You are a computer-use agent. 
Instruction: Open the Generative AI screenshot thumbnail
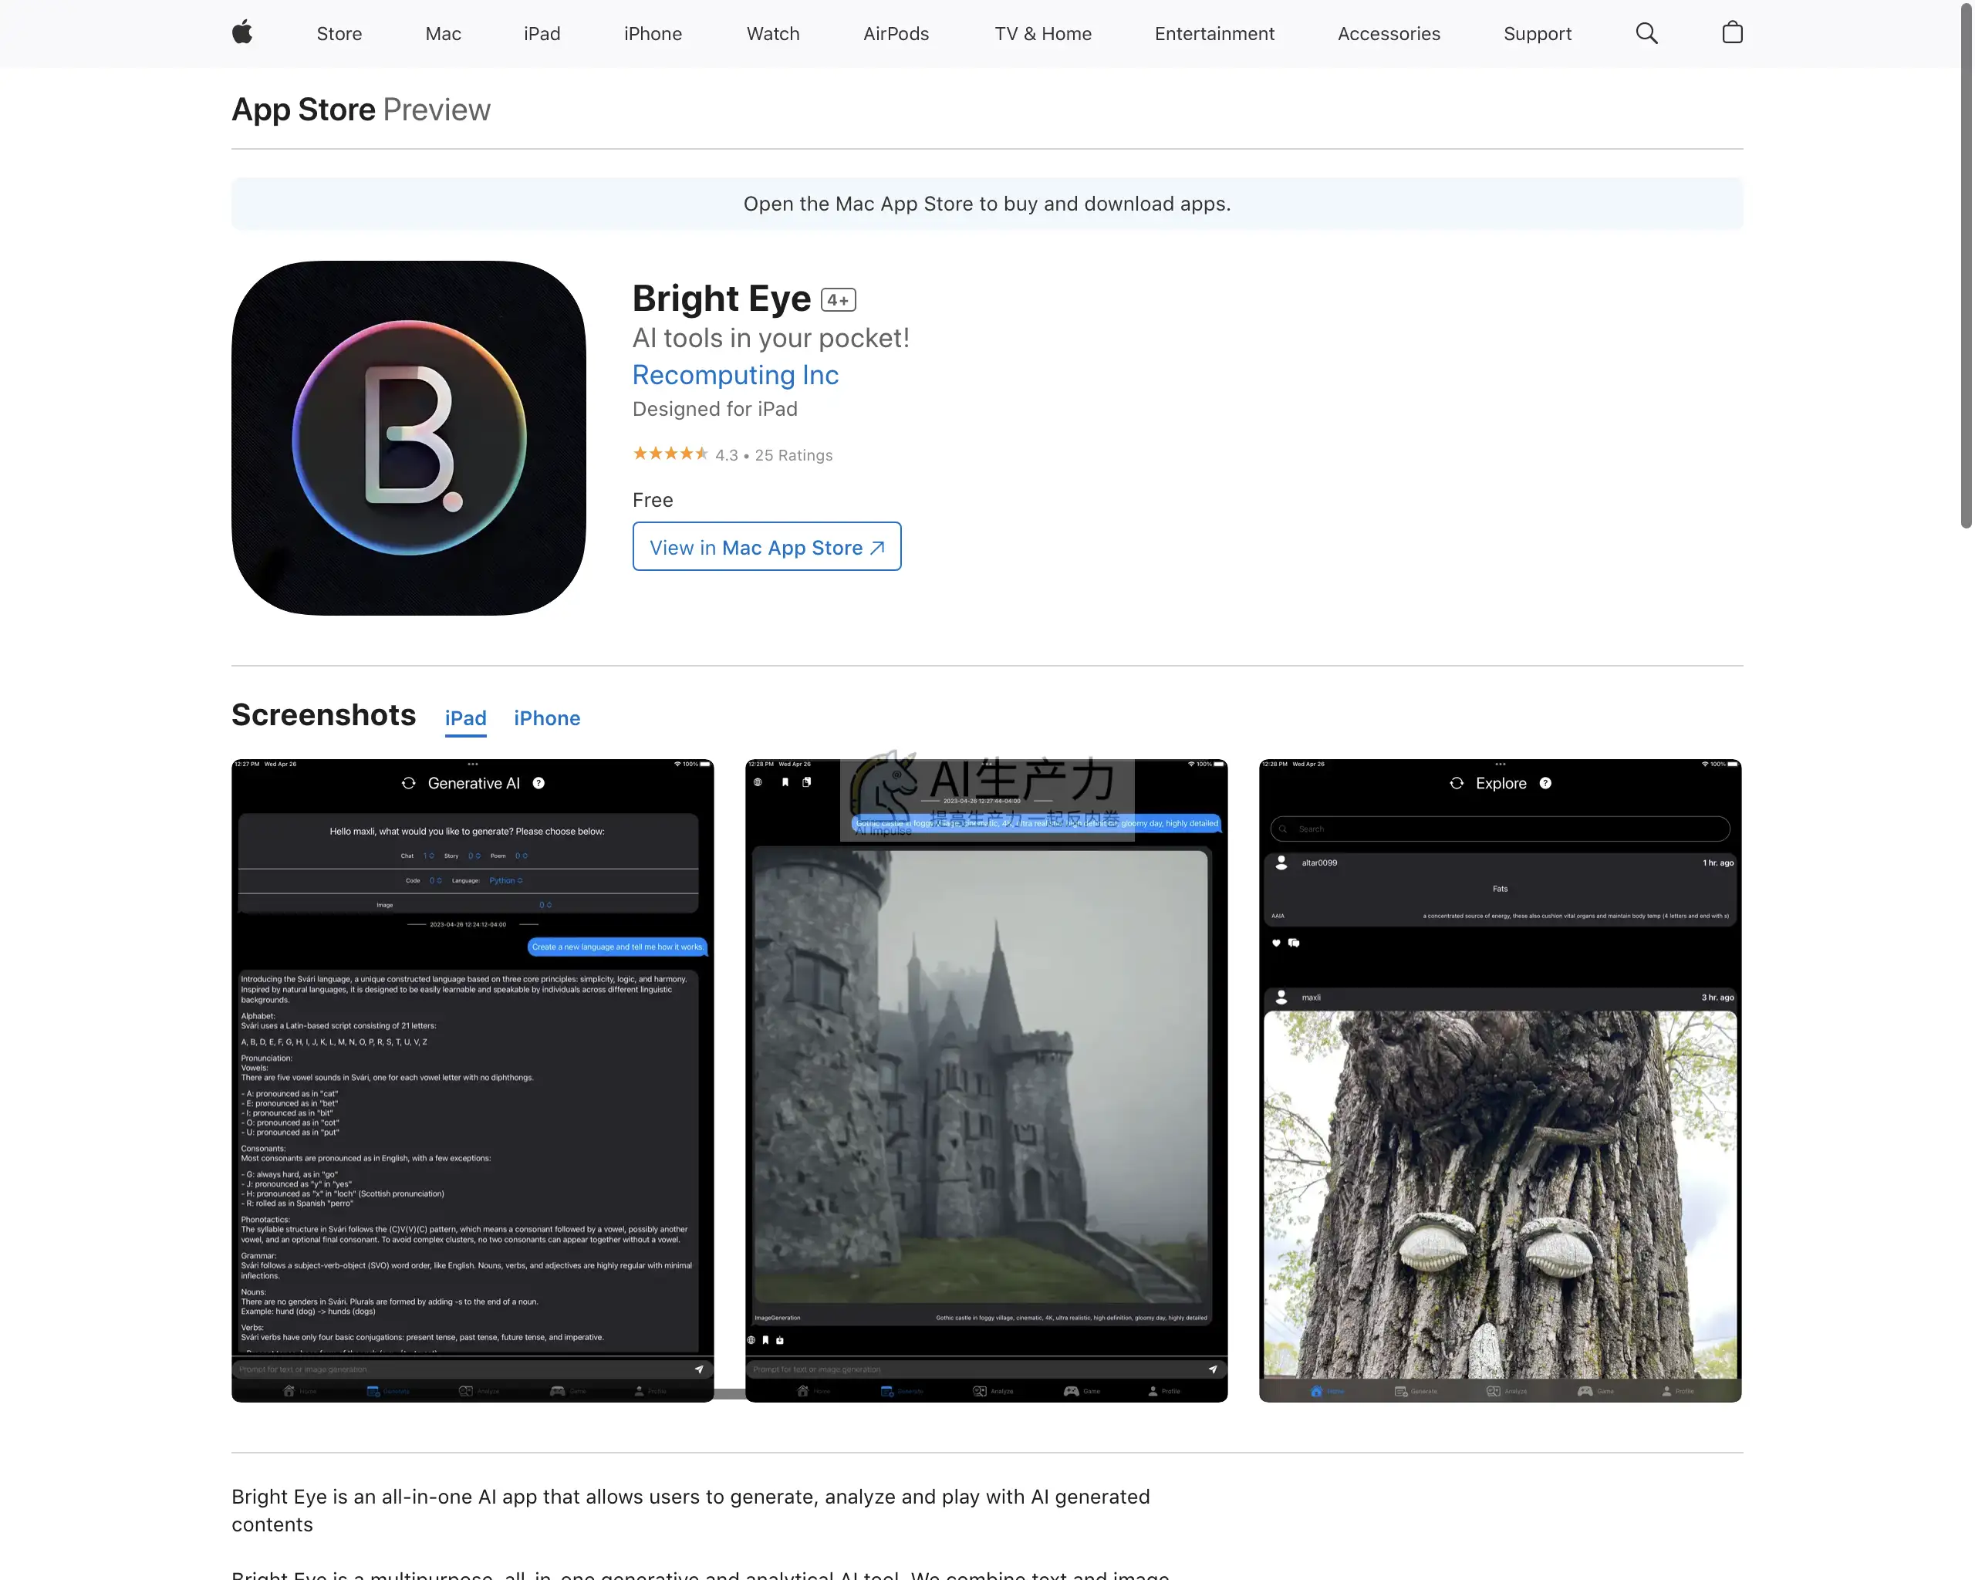[473, 1081]
